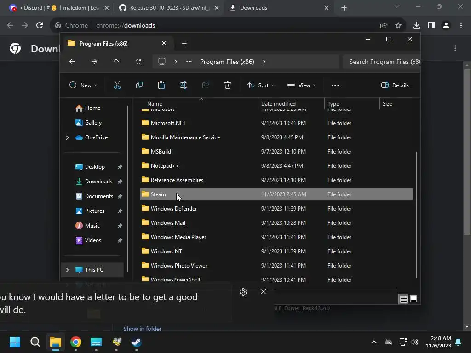471x353 pixels.
Task: Open a new Chrome tab
Action: (x=344, y=8)
